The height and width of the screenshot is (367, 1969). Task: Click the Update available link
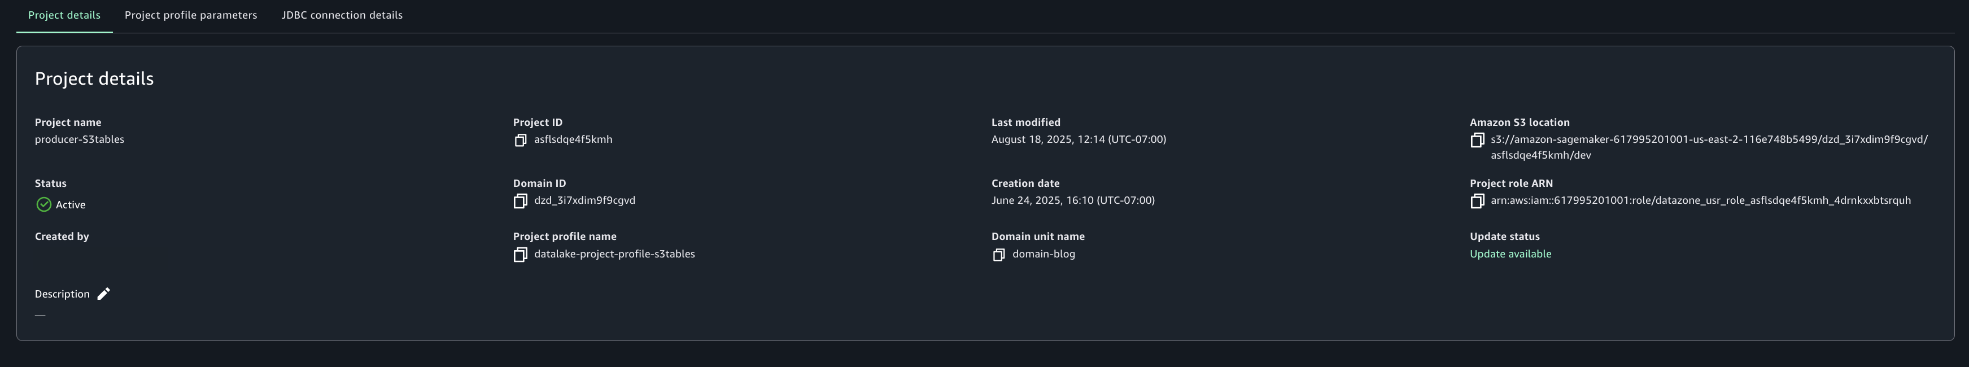pyautogui.click(x=1509, y=254)
